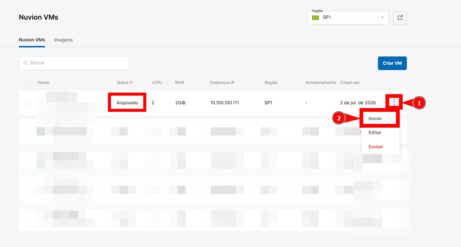461x247 pixels.
Task: Click the Criado em column header
Action: click(x=350, y=82)
